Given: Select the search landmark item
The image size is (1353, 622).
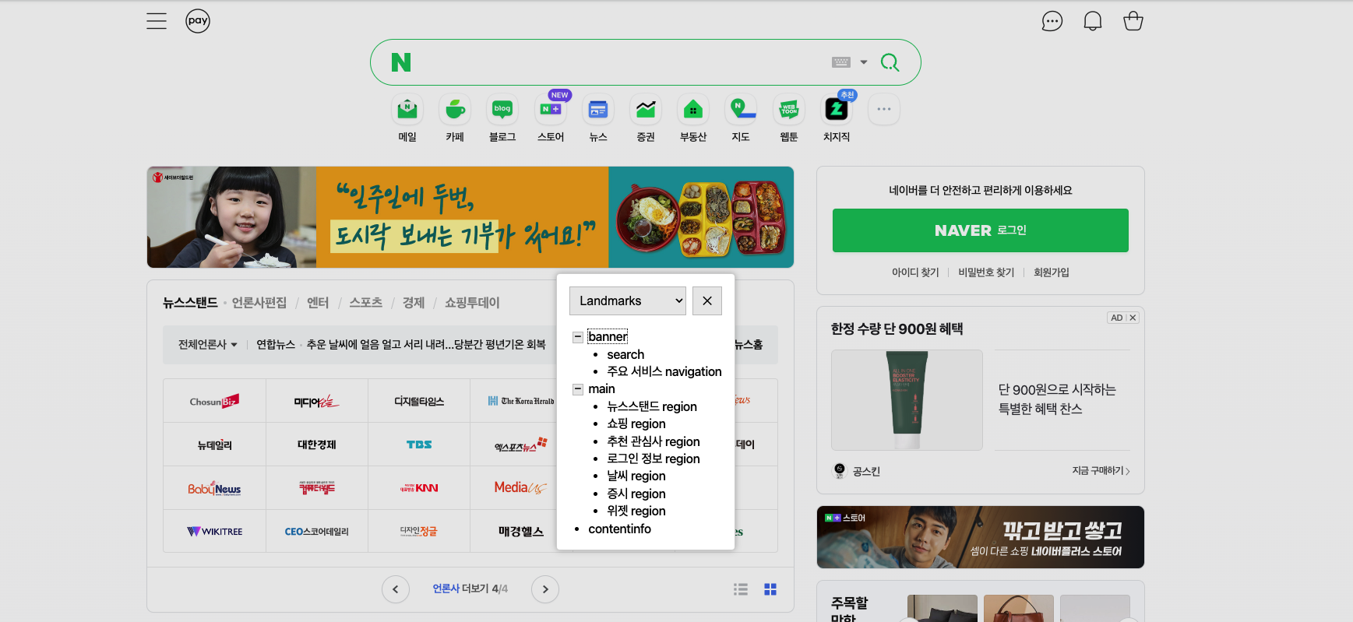Looking at the screenshot, I should tap(625, 354).
